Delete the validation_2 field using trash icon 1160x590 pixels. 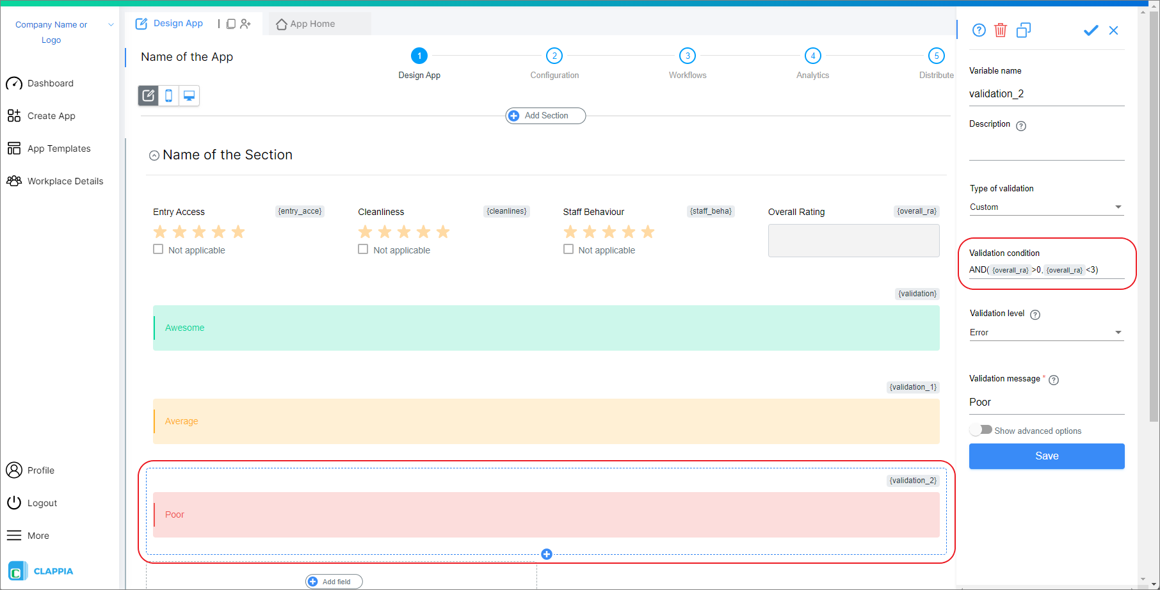click(x=1001, y=30)
